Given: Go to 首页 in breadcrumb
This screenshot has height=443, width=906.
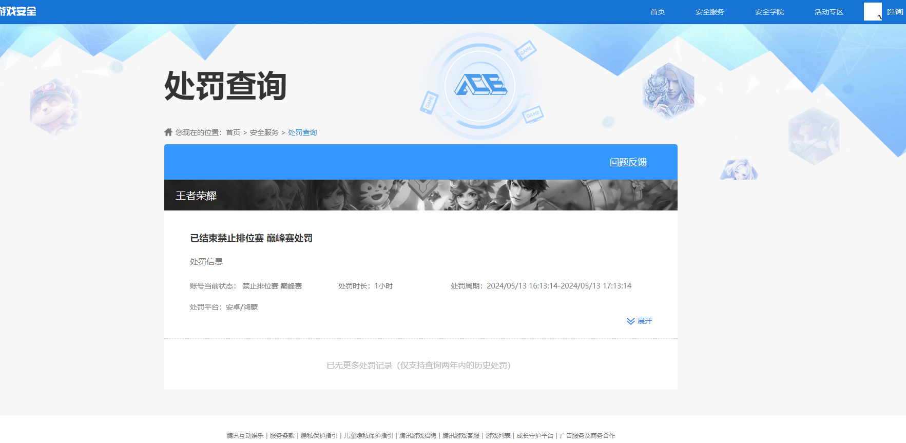Looking at the screenshot, I should (x=233, y=132).
